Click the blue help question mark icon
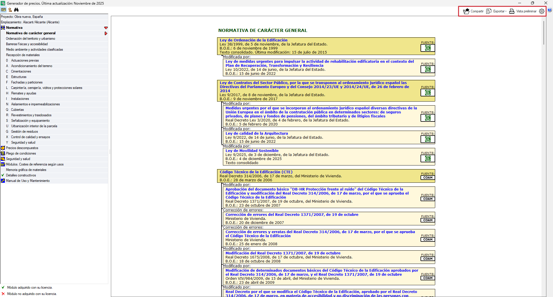Screen dimensions: 553x297 click(x=550, y=10)
